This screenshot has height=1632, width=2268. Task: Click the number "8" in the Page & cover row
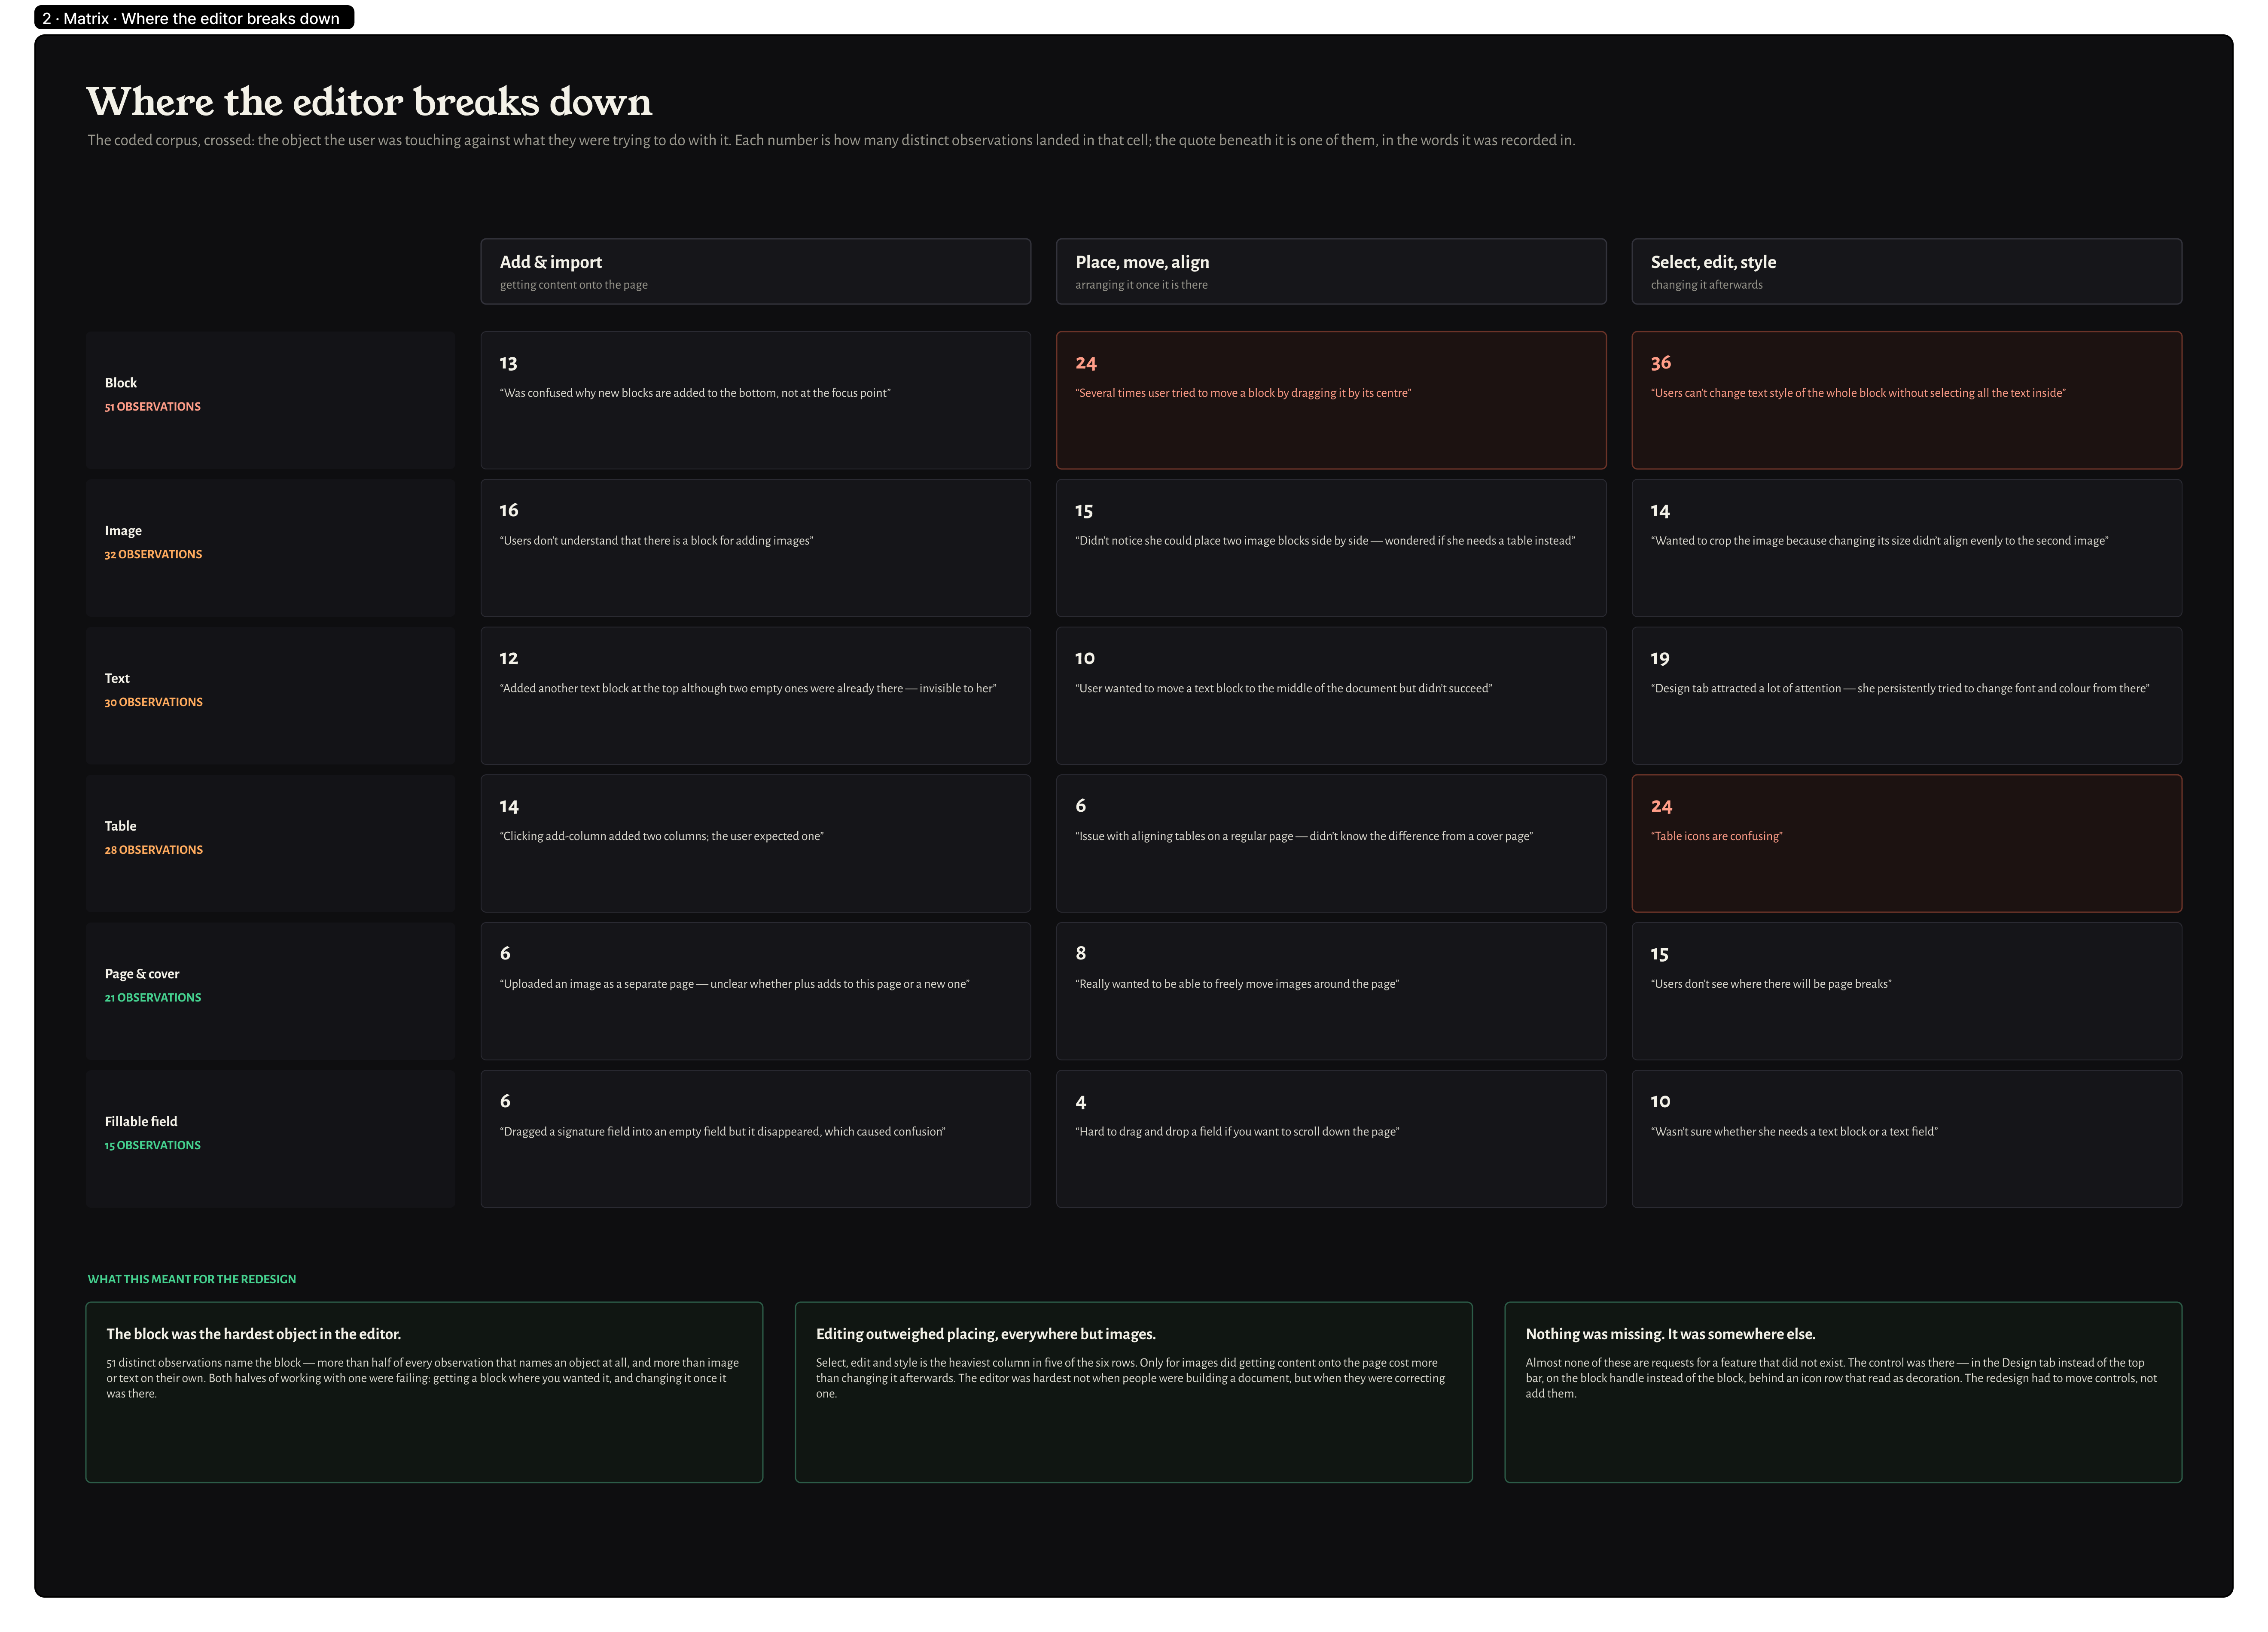pyautogui.click(x=1081, y=954)
